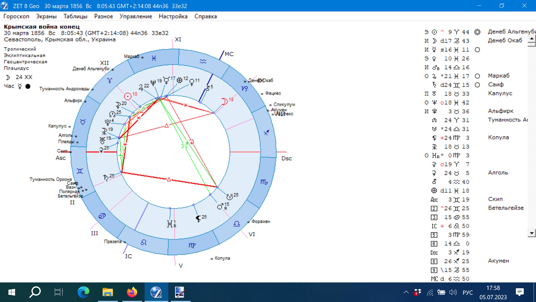536x302 pixels.
Task: Click Saturn glyph near Gemini sector
Action: pos(106,177)
